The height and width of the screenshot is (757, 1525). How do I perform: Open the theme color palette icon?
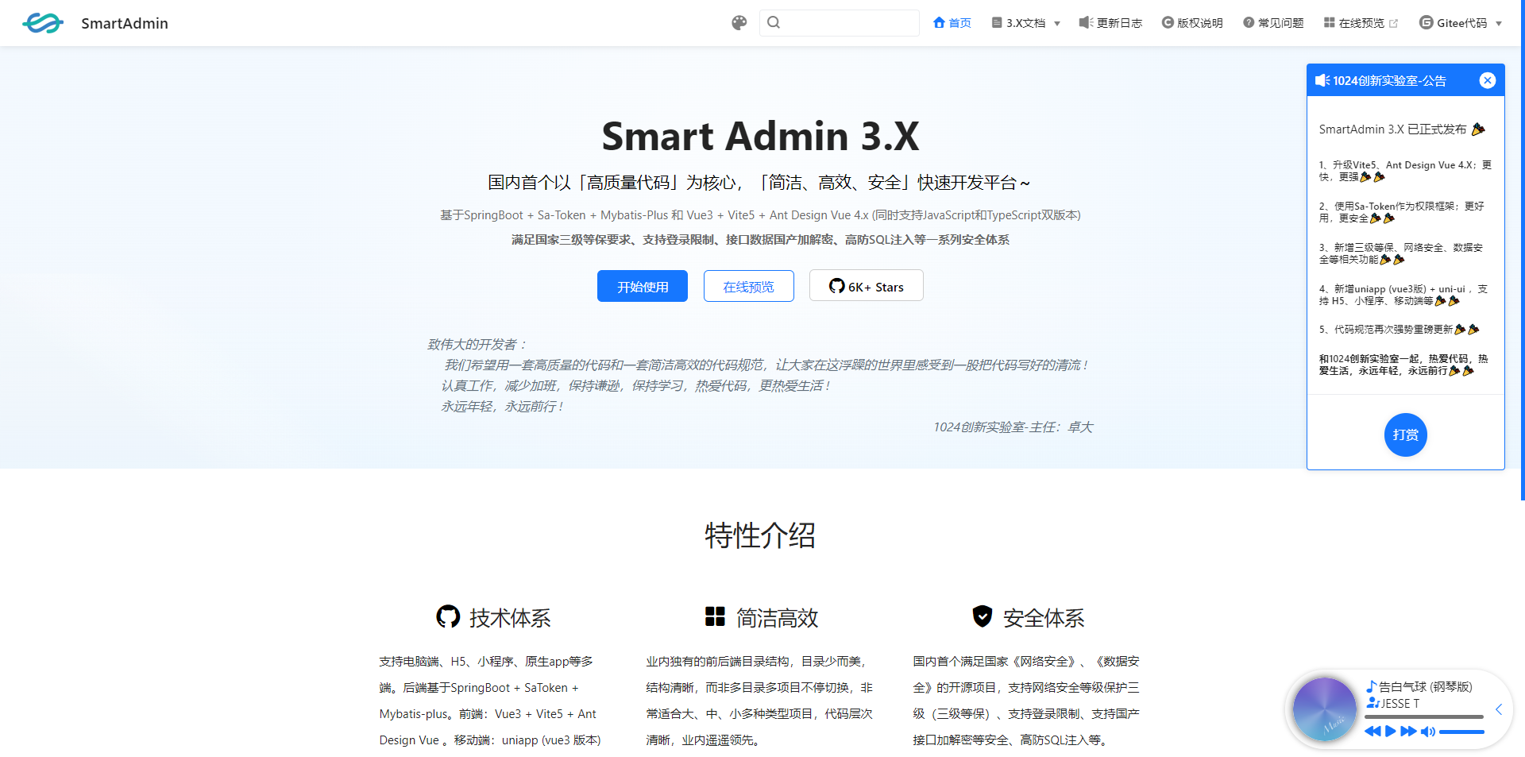tap(739, 23)
